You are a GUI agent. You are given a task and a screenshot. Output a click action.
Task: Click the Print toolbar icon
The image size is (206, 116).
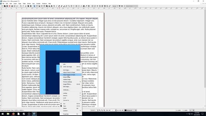tap(12, 6)
